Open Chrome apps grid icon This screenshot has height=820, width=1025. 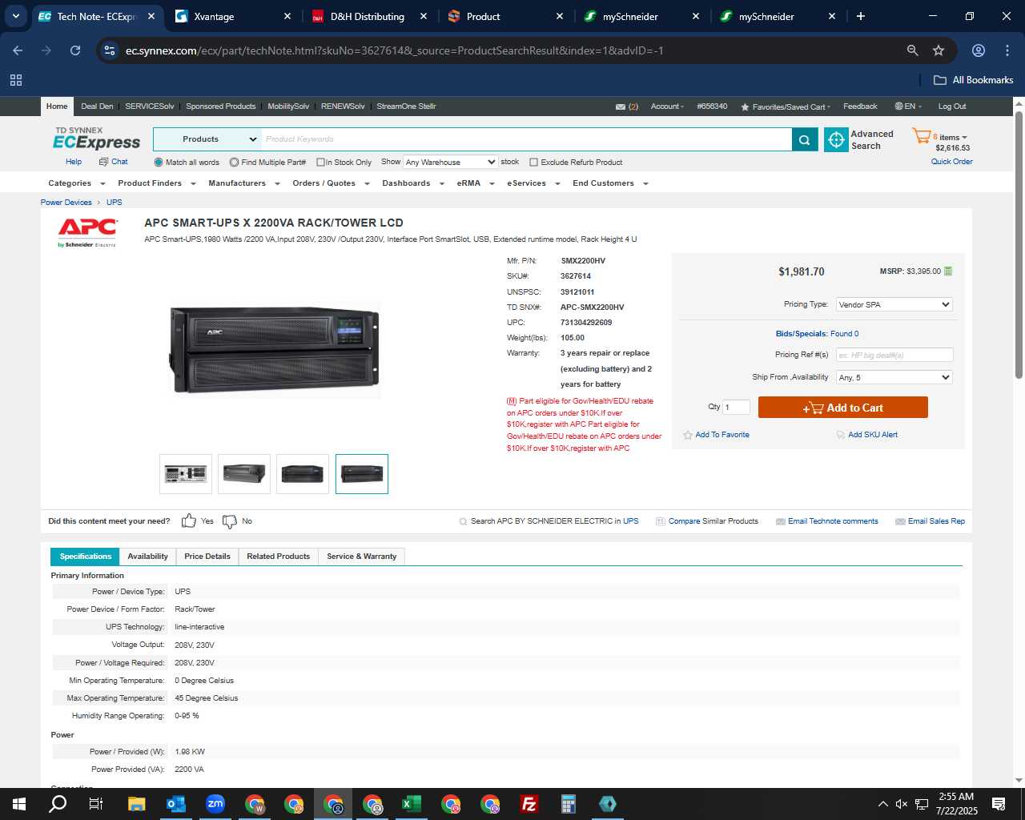pos(16,80)
